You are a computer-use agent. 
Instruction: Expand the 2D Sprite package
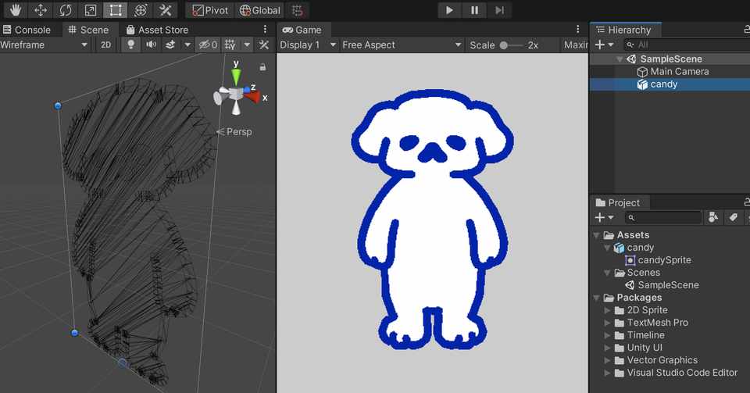pyautogui.click(x=607, y=310)
